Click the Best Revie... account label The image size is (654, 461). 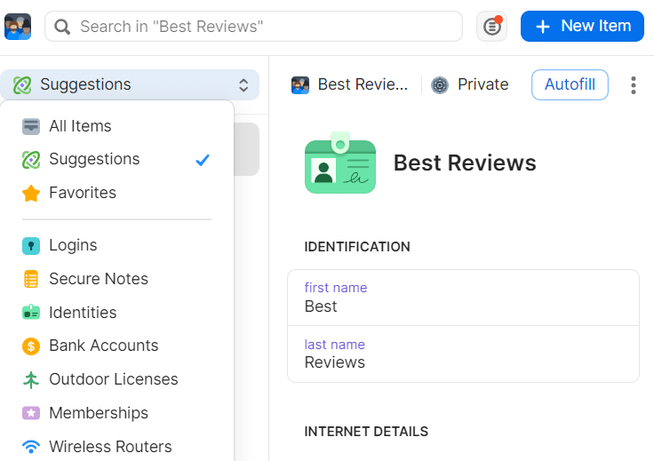[363, 84]
